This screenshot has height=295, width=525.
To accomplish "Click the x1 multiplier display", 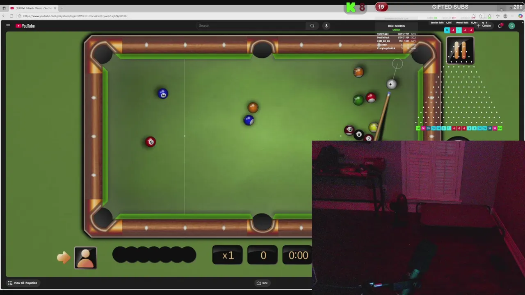I will pyautogui.click(x=227, y=255).
